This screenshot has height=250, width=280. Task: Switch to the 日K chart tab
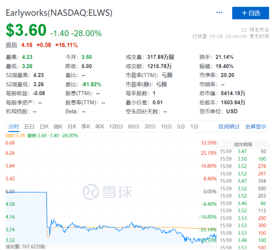[44, 127]
